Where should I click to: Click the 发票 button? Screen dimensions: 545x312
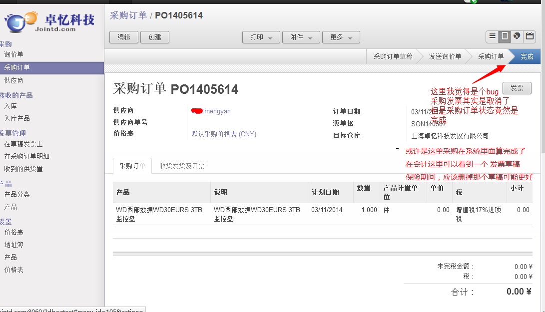[x=517, y=88]
